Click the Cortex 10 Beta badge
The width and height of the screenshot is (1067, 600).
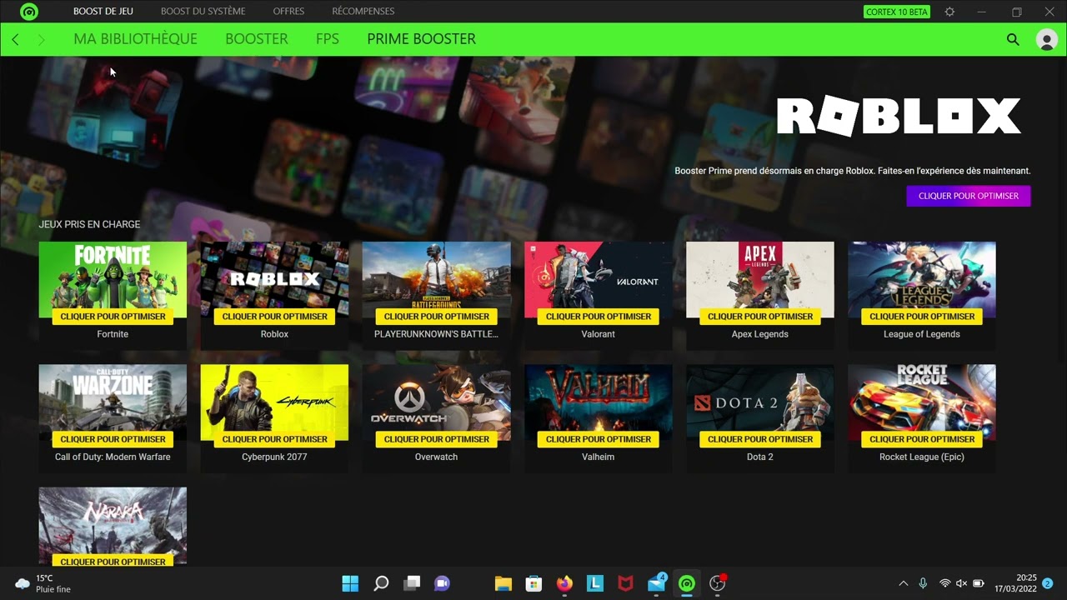point(897,12)
